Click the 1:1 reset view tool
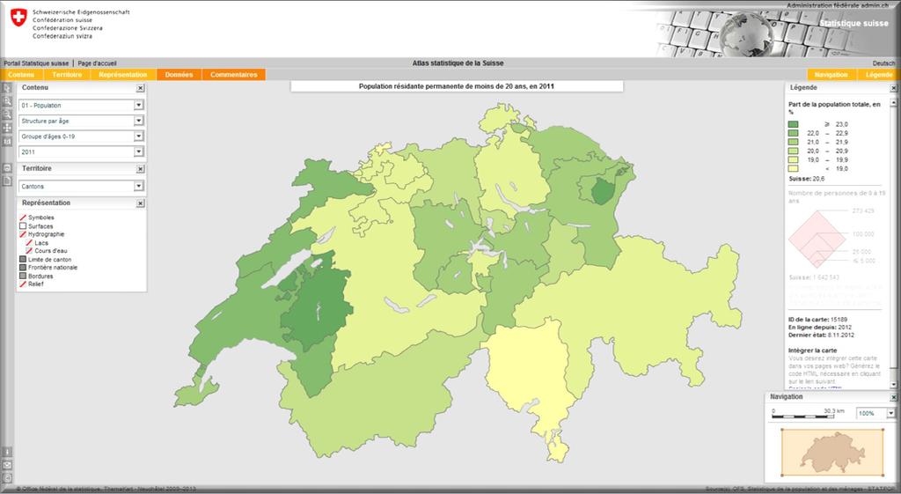 pyautogui.click(x=7, y=141)
